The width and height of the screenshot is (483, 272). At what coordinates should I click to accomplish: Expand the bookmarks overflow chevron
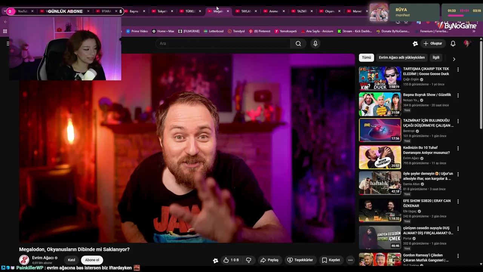[474, 31]
